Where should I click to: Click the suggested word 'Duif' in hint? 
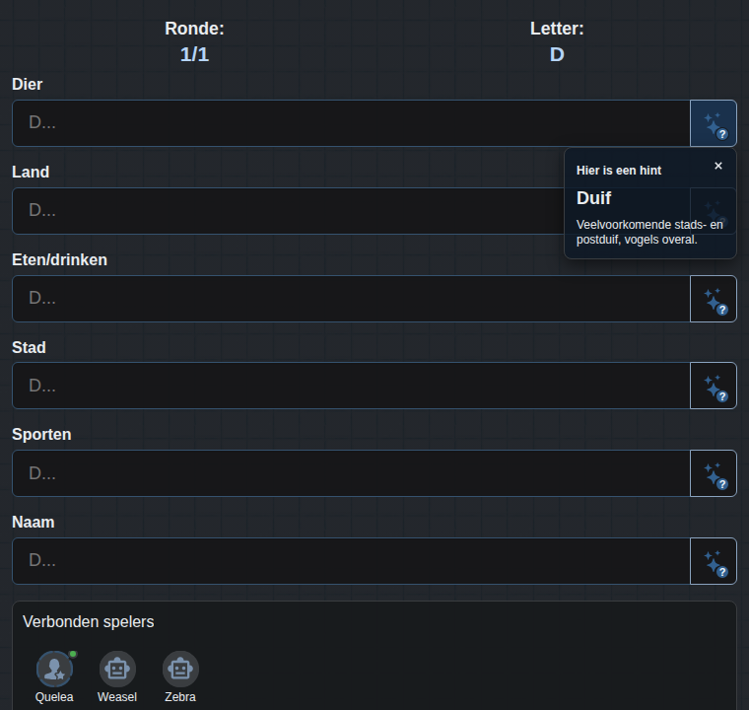(x=593, y=198)
